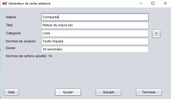
Task: Click the window title Générateur de cartes aléatoire
Action: coord(29,3)
